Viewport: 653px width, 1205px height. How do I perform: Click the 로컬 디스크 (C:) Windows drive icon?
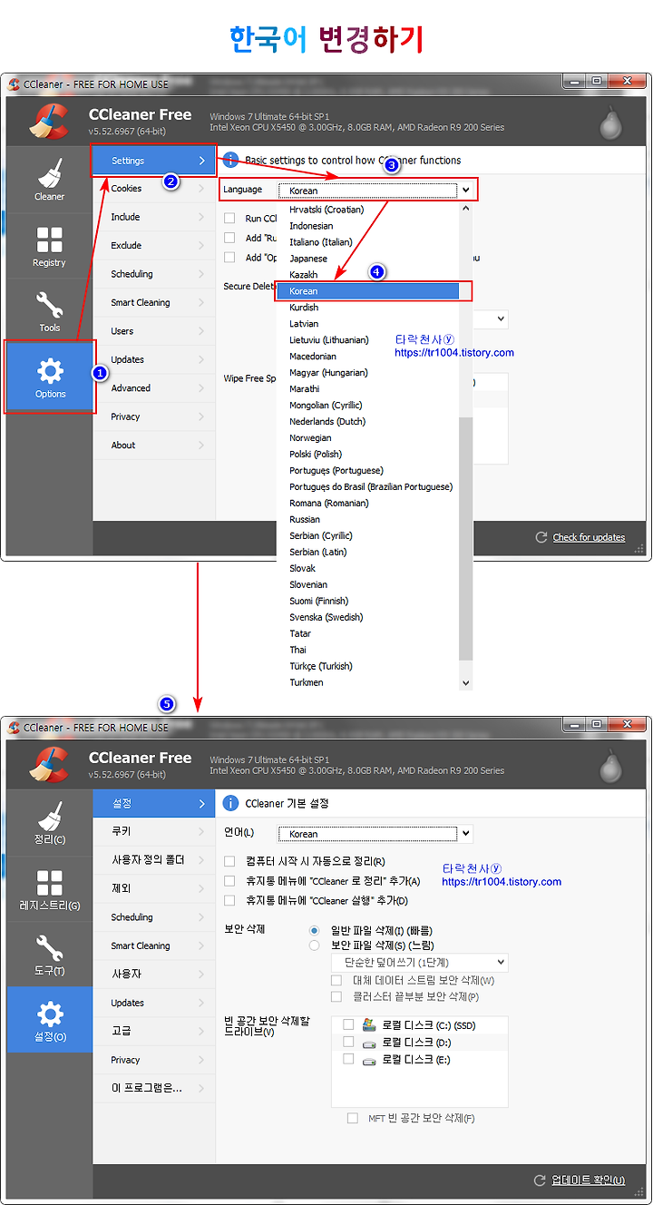pyautogui.click(x=369, y=1025)
